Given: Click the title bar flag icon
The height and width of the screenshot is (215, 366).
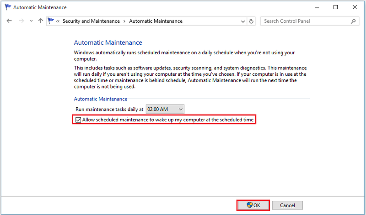Looking at the screenshot, I should pos(8,7).
